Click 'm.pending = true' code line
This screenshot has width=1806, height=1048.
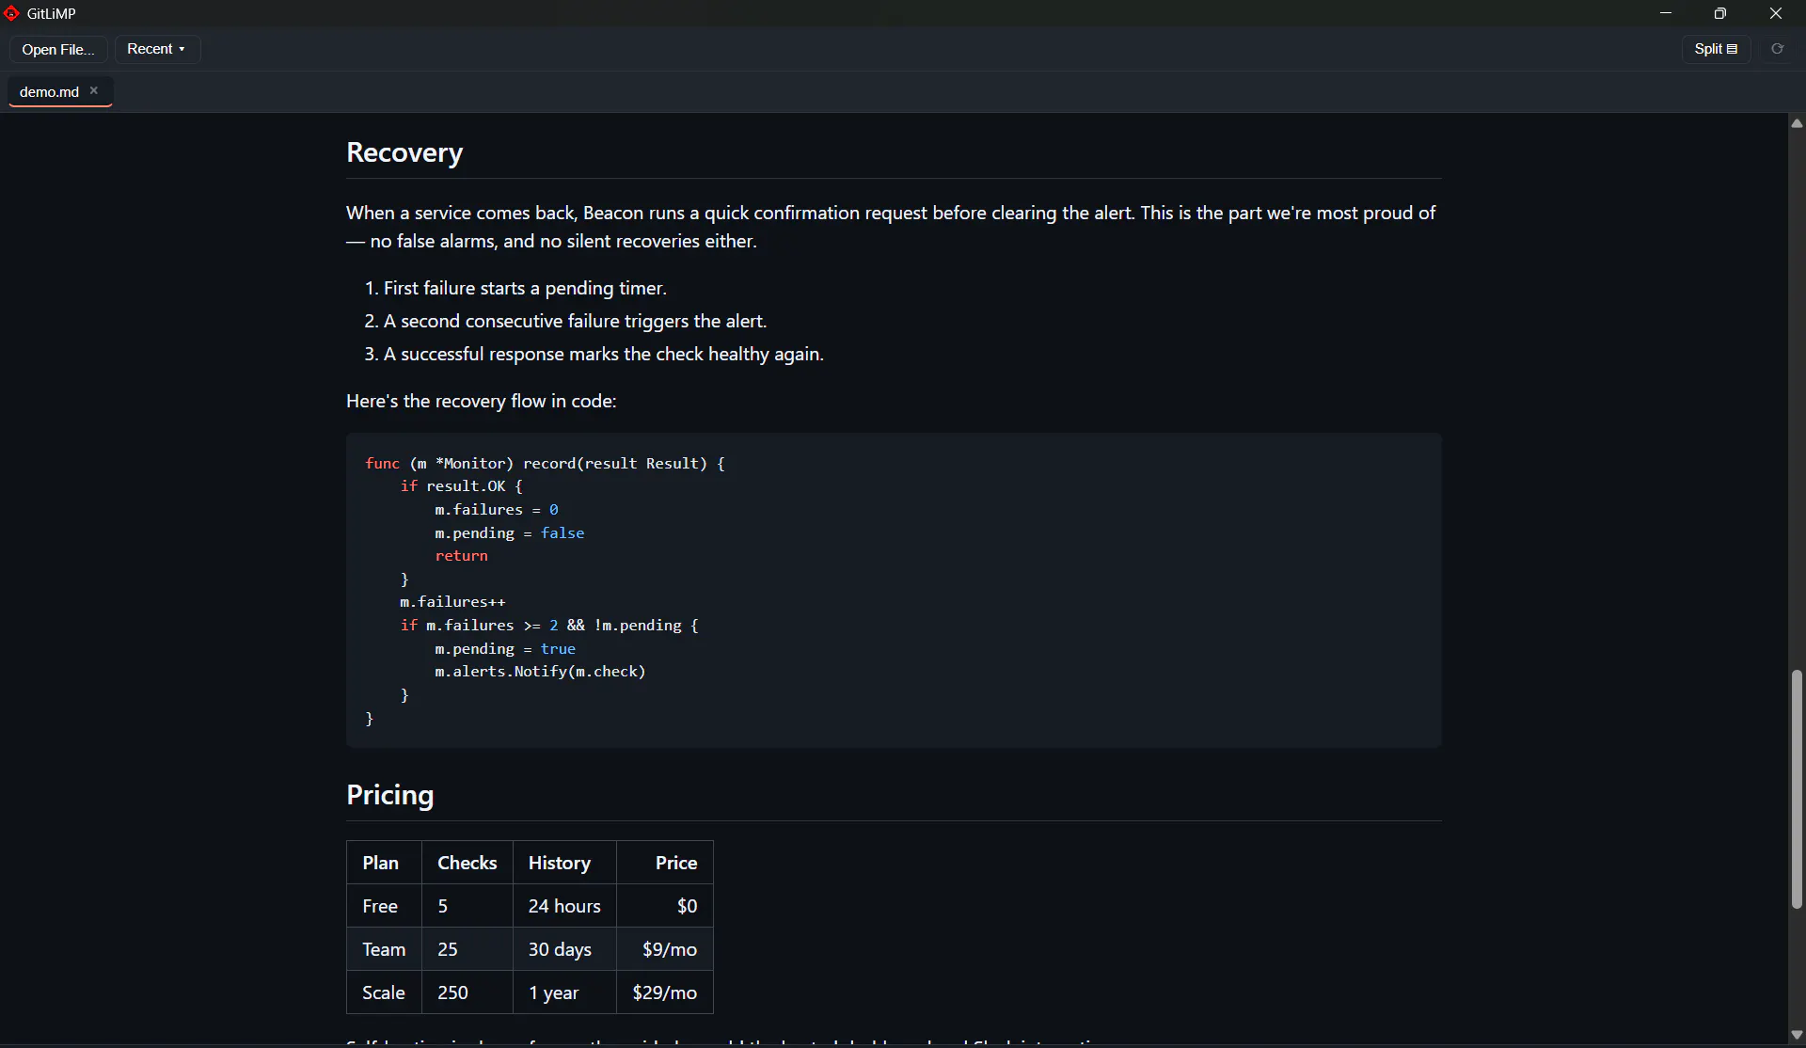[x=505, y=648]
